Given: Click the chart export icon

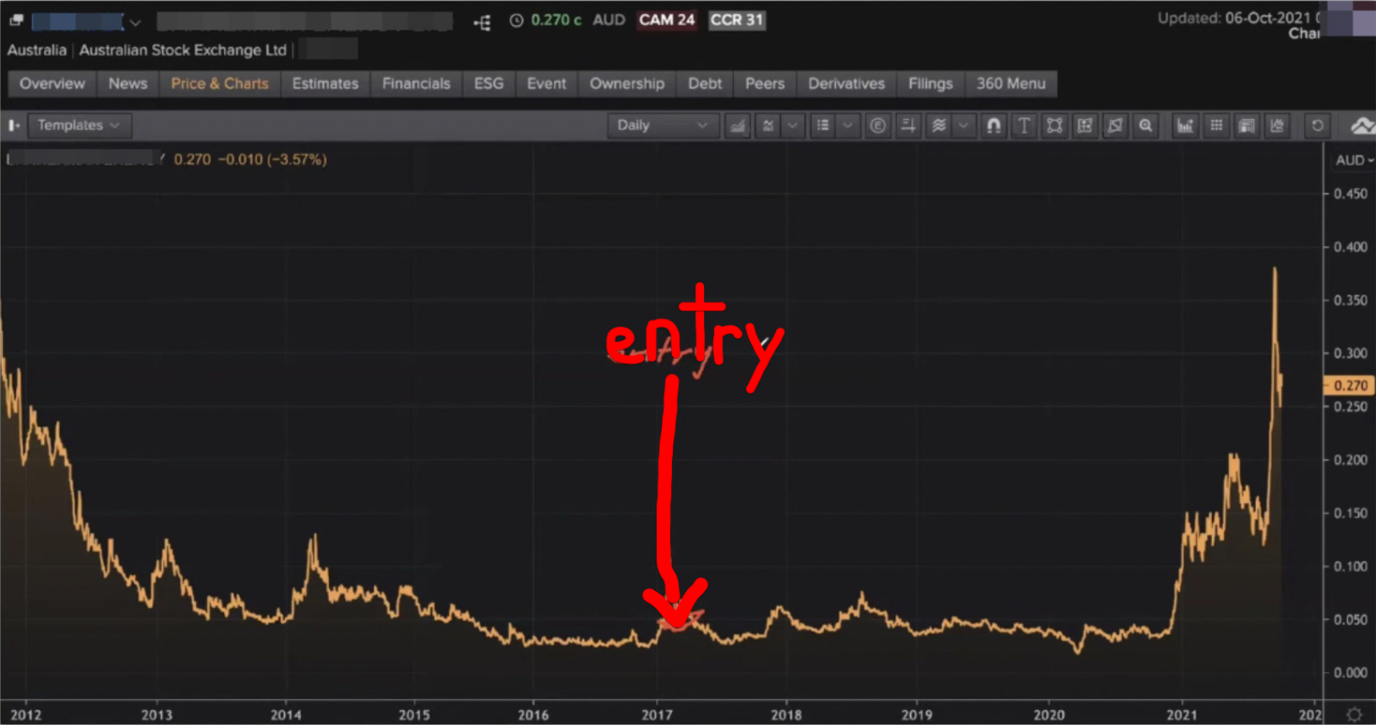Looking at the screenshot, I should [x=1277, y=125].
